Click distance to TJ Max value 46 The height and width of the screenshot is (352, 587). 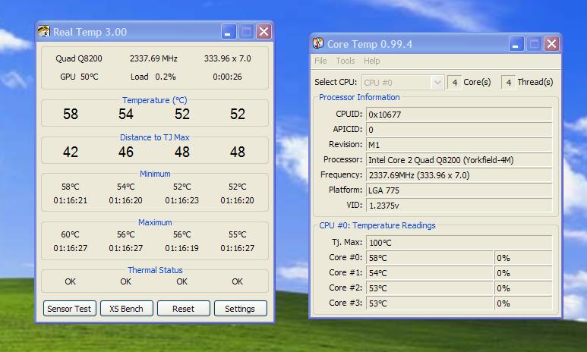point(126,152)
